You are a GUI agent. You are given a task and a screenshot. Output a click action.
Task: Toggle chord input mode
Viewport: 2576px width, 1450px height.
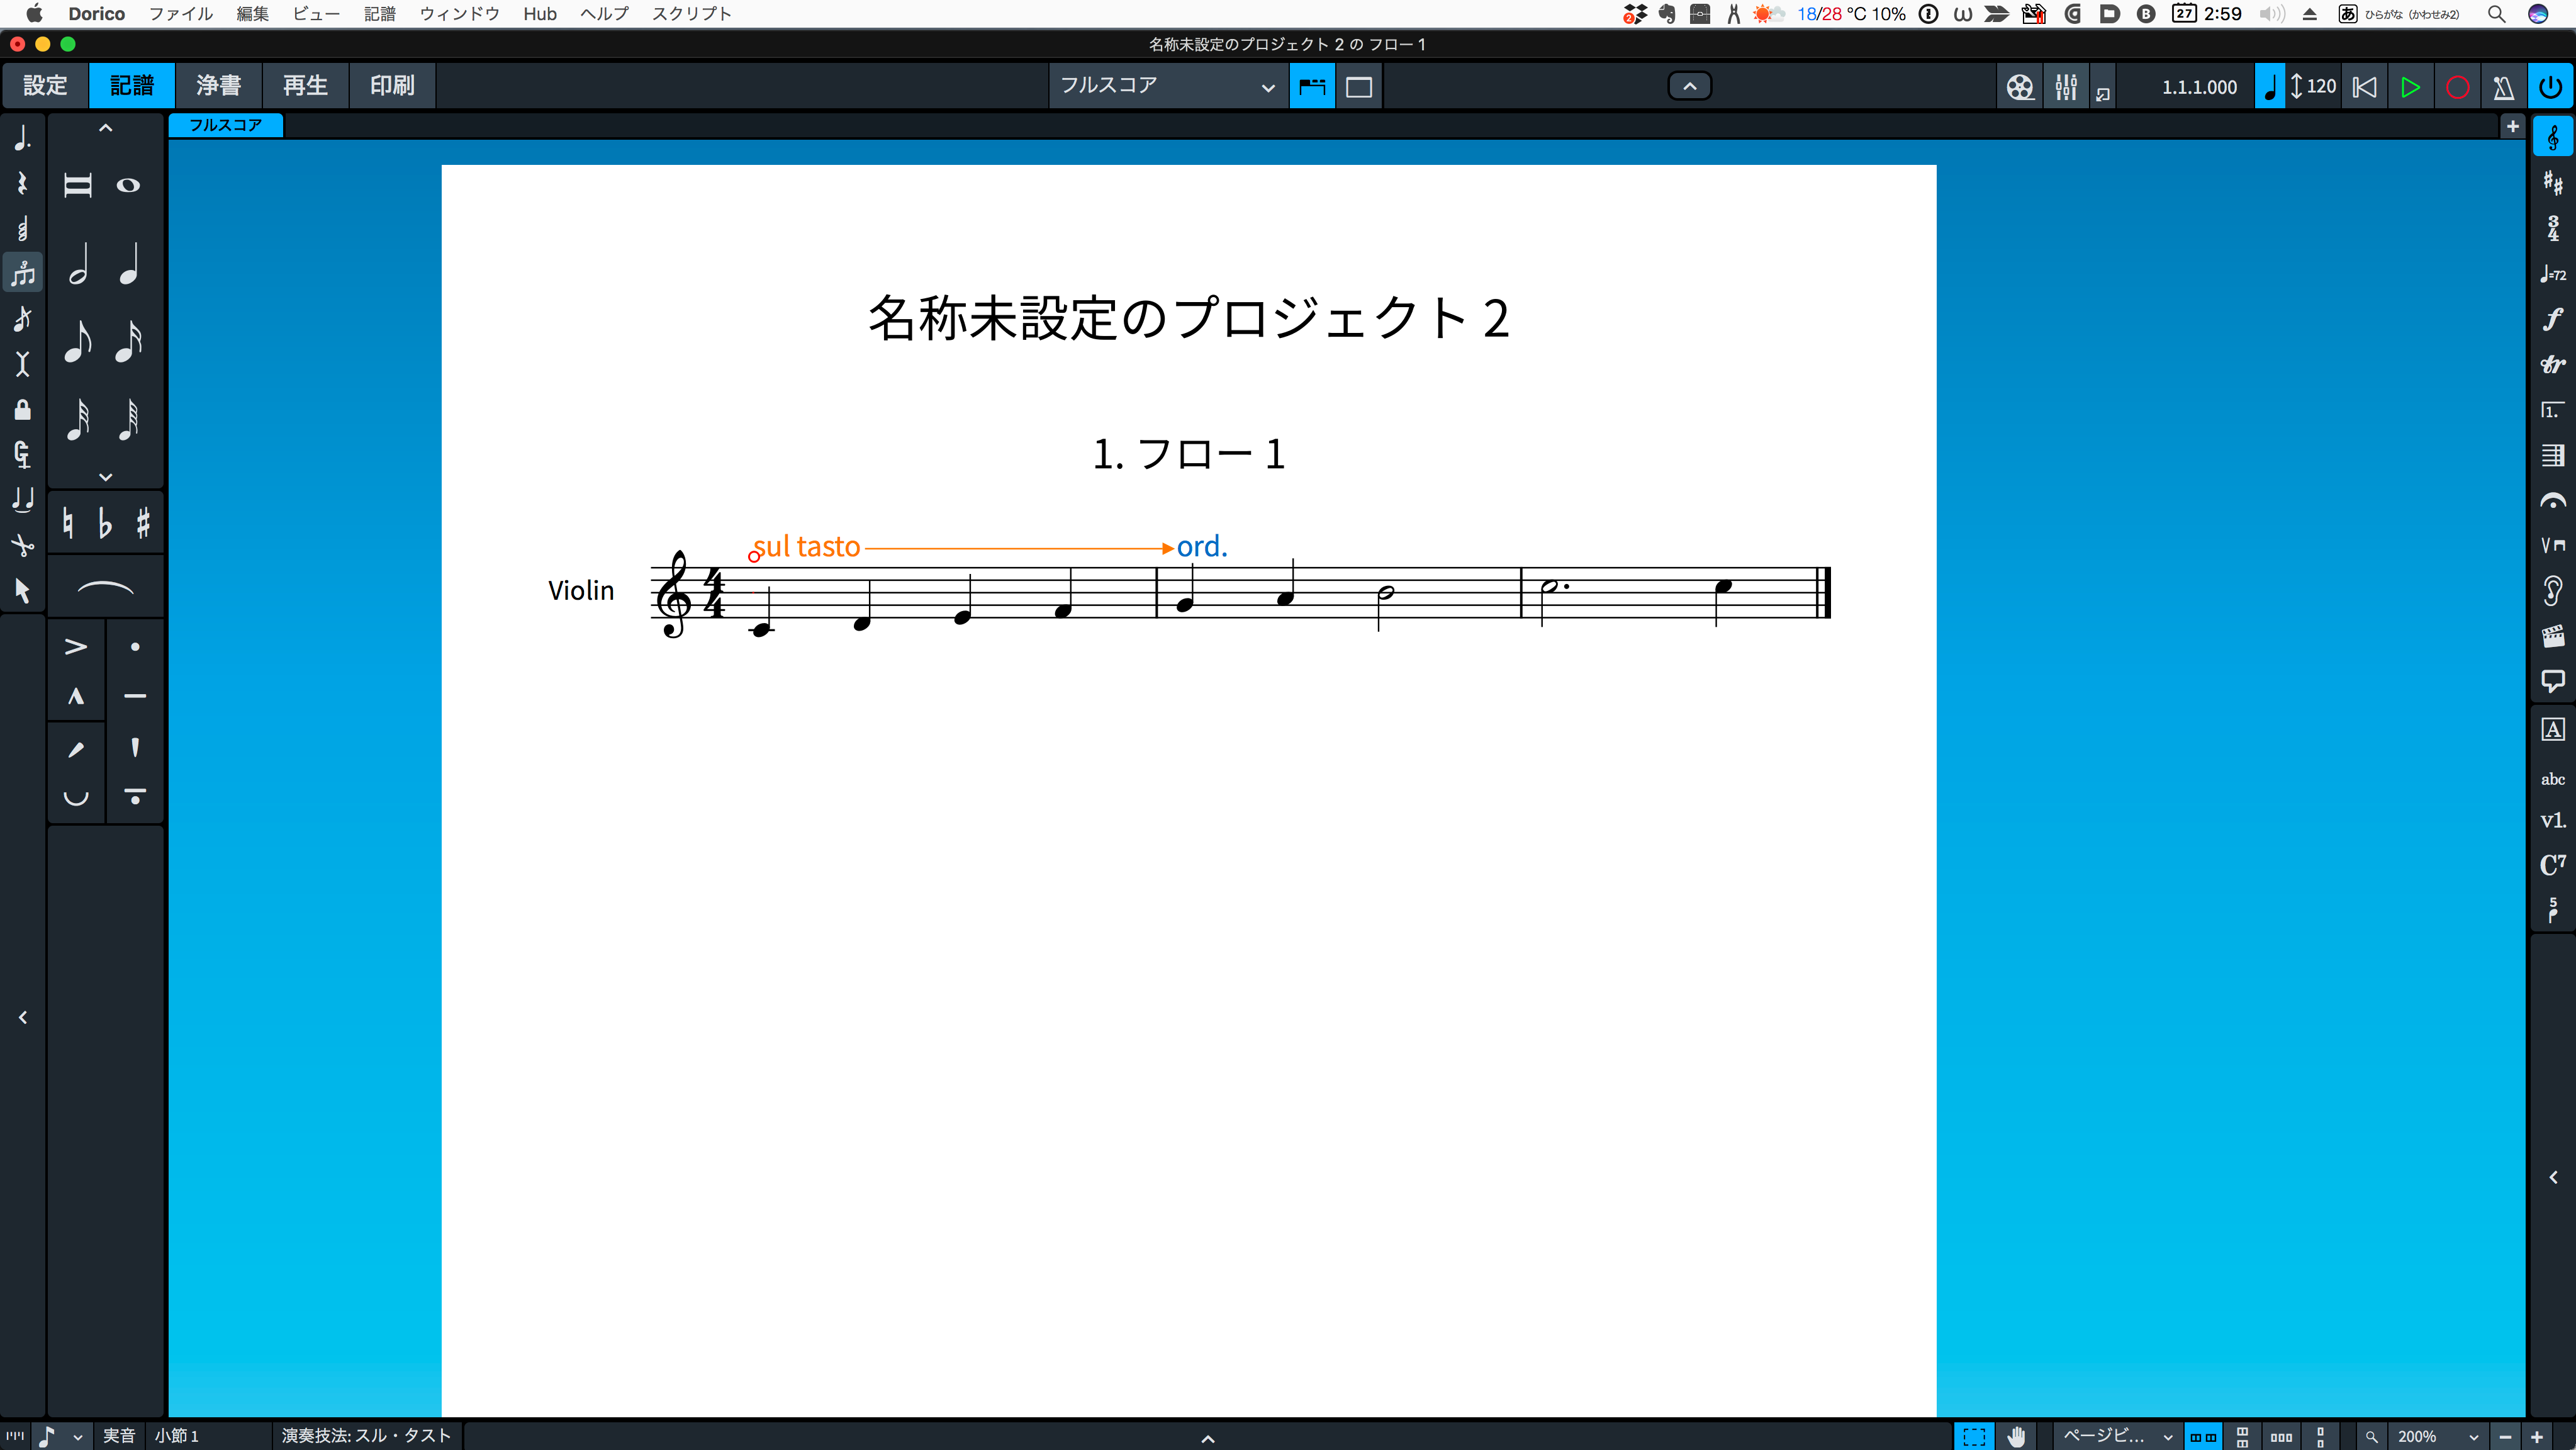[22, 228]
